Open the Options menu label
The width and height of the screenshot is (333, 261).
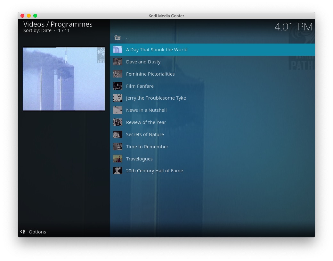pyautogui.click(x=37, y=232)
